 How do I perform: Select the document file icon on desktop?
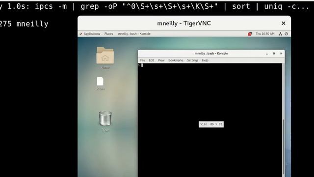point(100,83)
